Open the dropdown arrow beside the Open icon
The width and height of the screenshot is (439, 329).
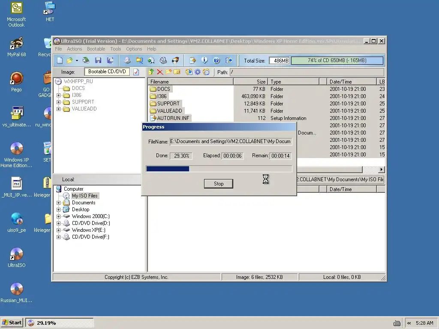click(77, 61)
